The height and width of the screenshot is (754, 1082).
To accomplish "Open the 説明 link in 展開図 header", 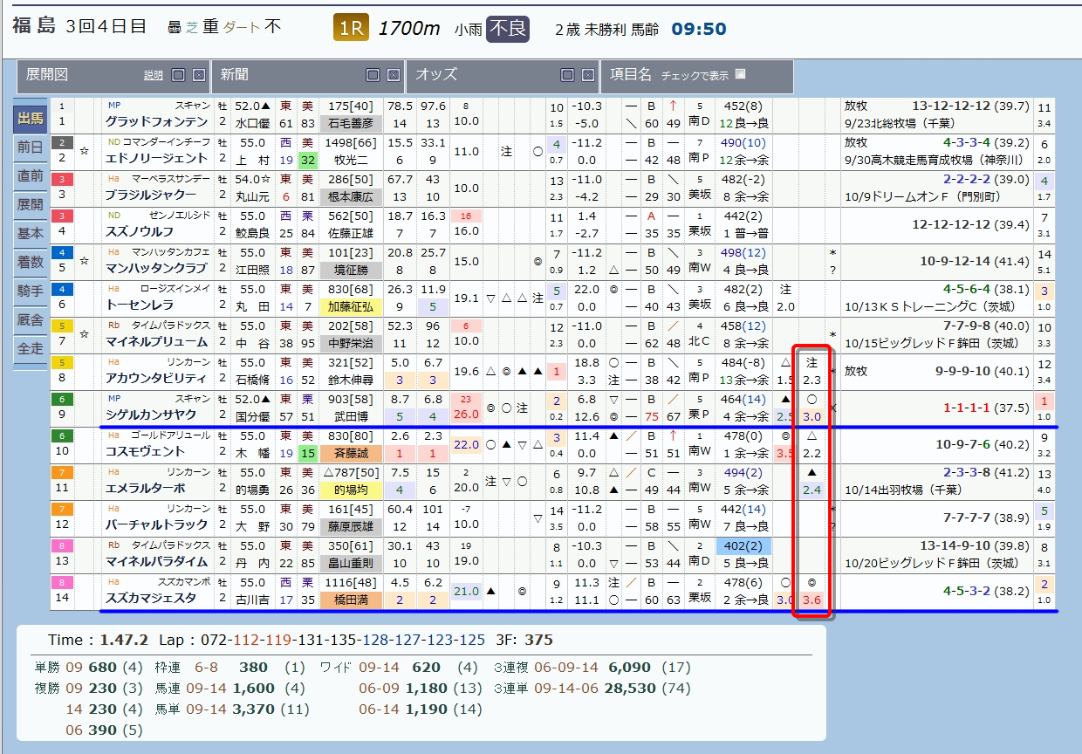I will coord(154,76).
